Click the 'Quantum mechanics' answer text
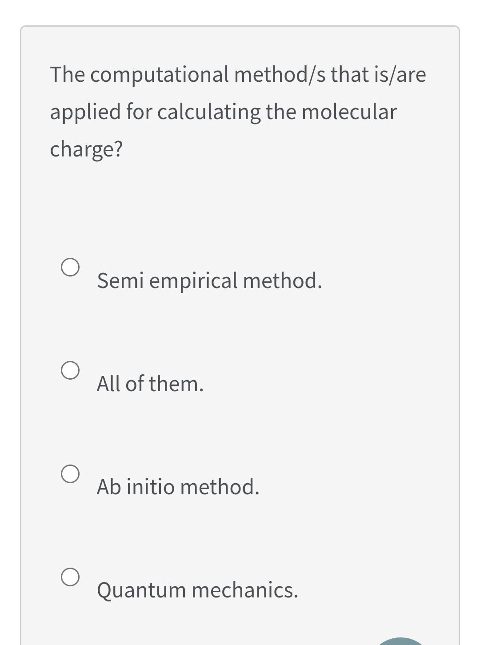The width and height of the screenshot is (480, 645). click(197, 591)
